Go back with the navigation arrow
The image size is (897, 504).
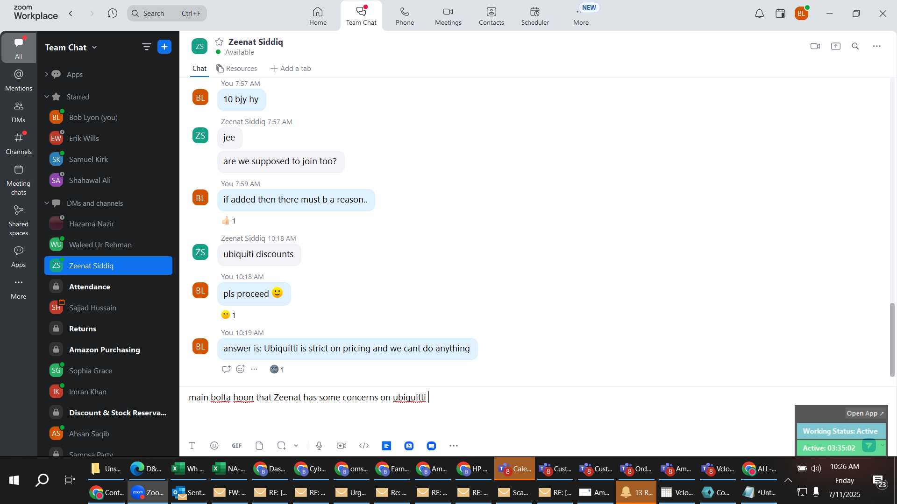point(71,14)
